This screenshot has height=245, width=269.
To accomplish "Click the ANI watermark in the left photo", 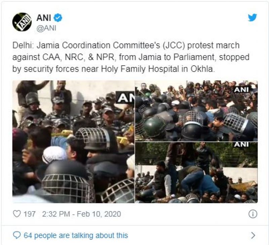I will click(x=125, y=98).
